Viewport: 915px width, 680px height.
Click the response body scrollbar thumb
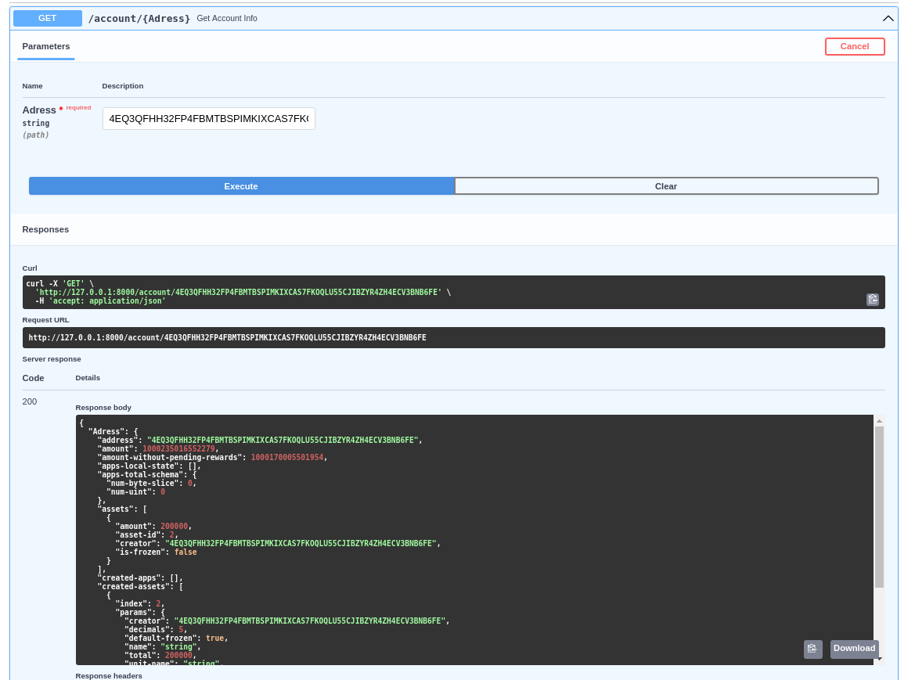click(879, 507)
